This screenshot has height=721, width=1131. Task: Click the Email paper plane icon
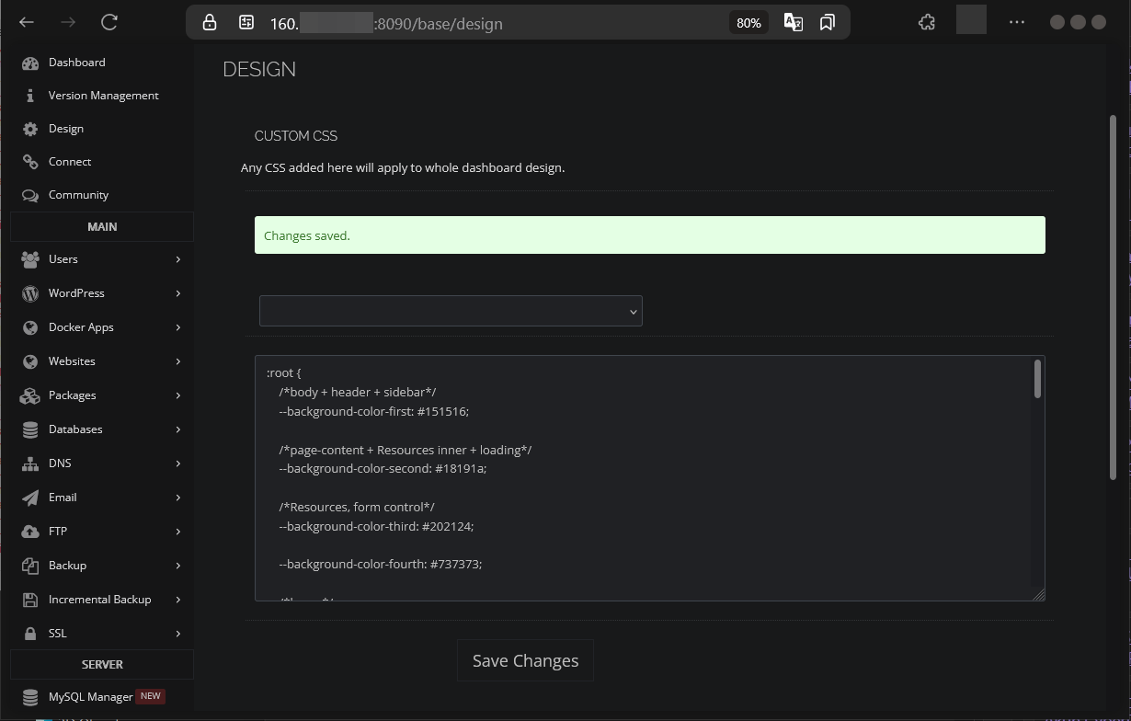click(x=30, y=498)
